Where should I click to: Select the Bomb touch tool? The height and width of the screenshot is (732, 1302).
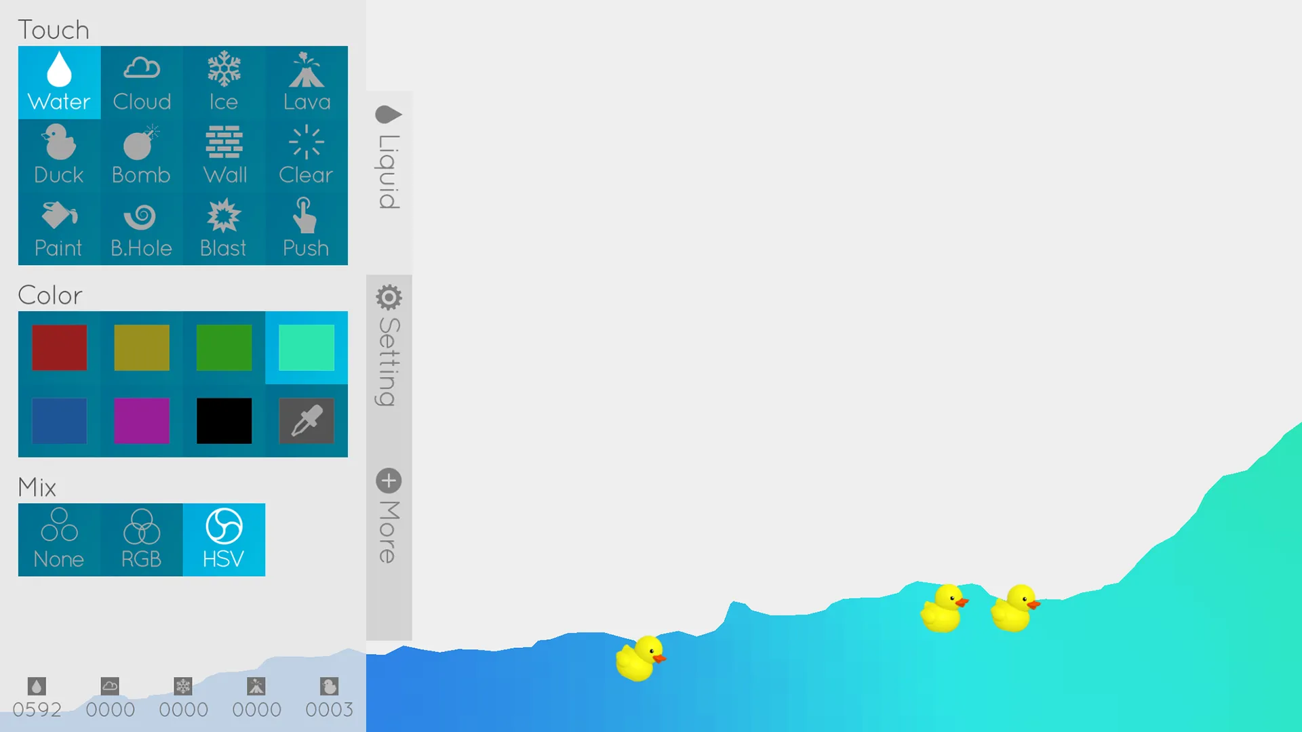click(x=141, y=154)
